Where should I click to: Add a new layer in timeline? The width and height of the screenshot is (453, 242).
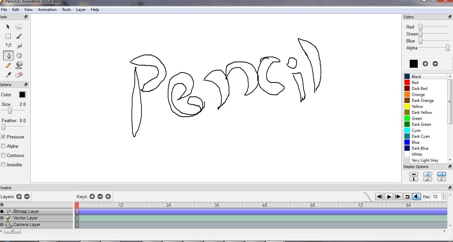point(19,197)
